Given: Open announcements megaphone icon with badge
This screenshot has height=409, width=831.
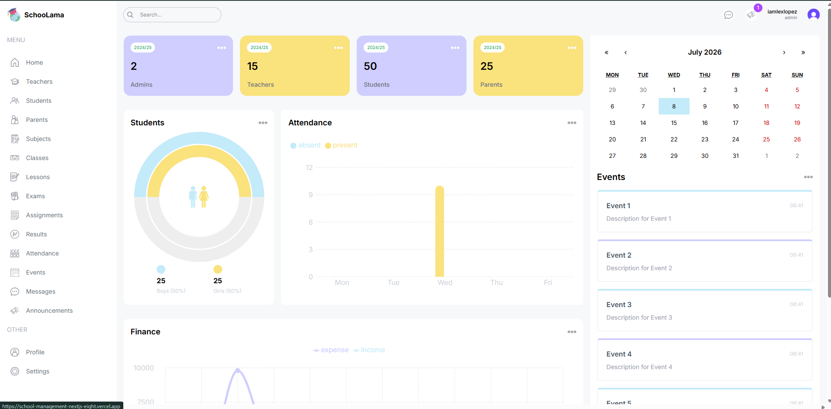Looking at the screenshot, I should (751, 15).
